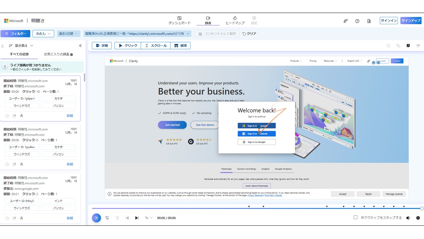Click the インド tag on third card
Image resolution: width=424 pixels, height=239 pixels.
coord(58,201)
